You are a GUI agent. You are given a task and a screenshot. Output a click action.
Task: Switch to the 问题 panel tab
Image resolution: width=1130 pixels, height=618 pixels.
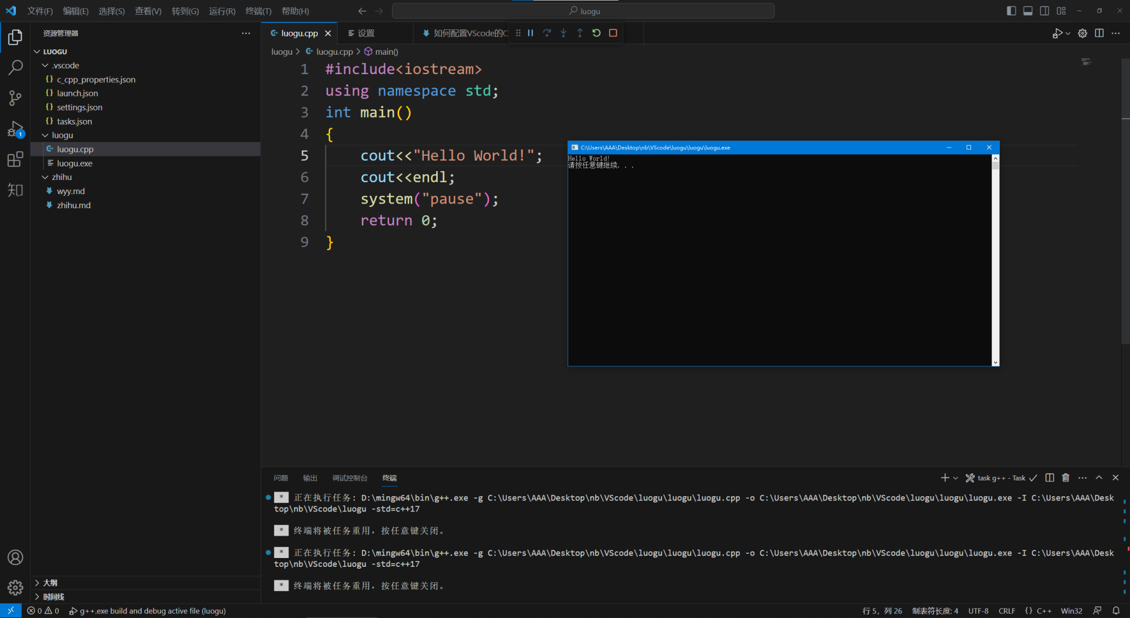coord(281,478)
